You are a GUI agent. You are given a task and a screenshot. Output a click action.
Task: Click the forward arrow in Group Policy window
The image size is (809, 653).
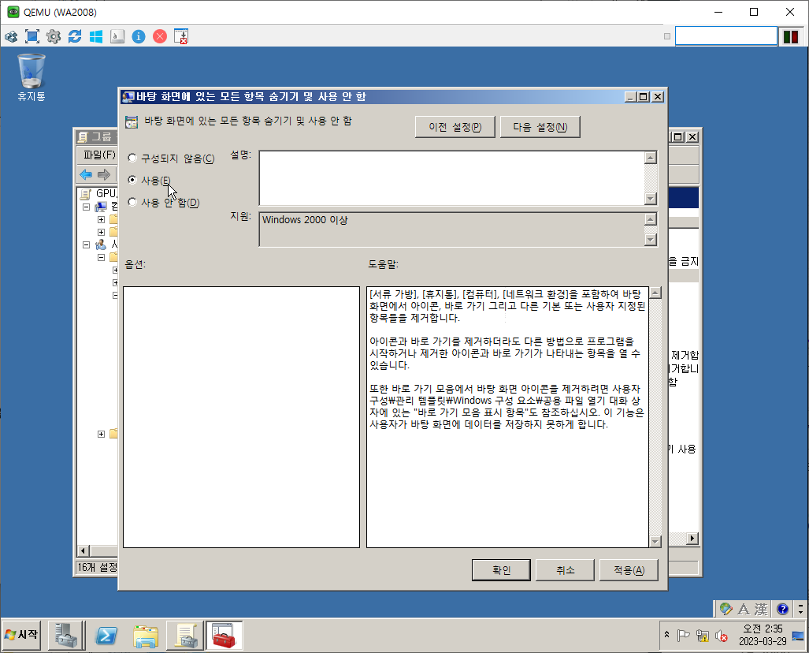[x=104, y=174]
